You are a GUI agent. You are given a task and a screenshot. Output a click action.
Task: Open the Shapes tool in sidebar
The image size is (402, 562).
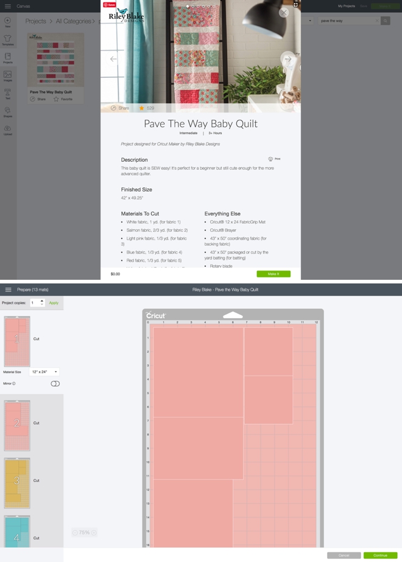(7, 112)
